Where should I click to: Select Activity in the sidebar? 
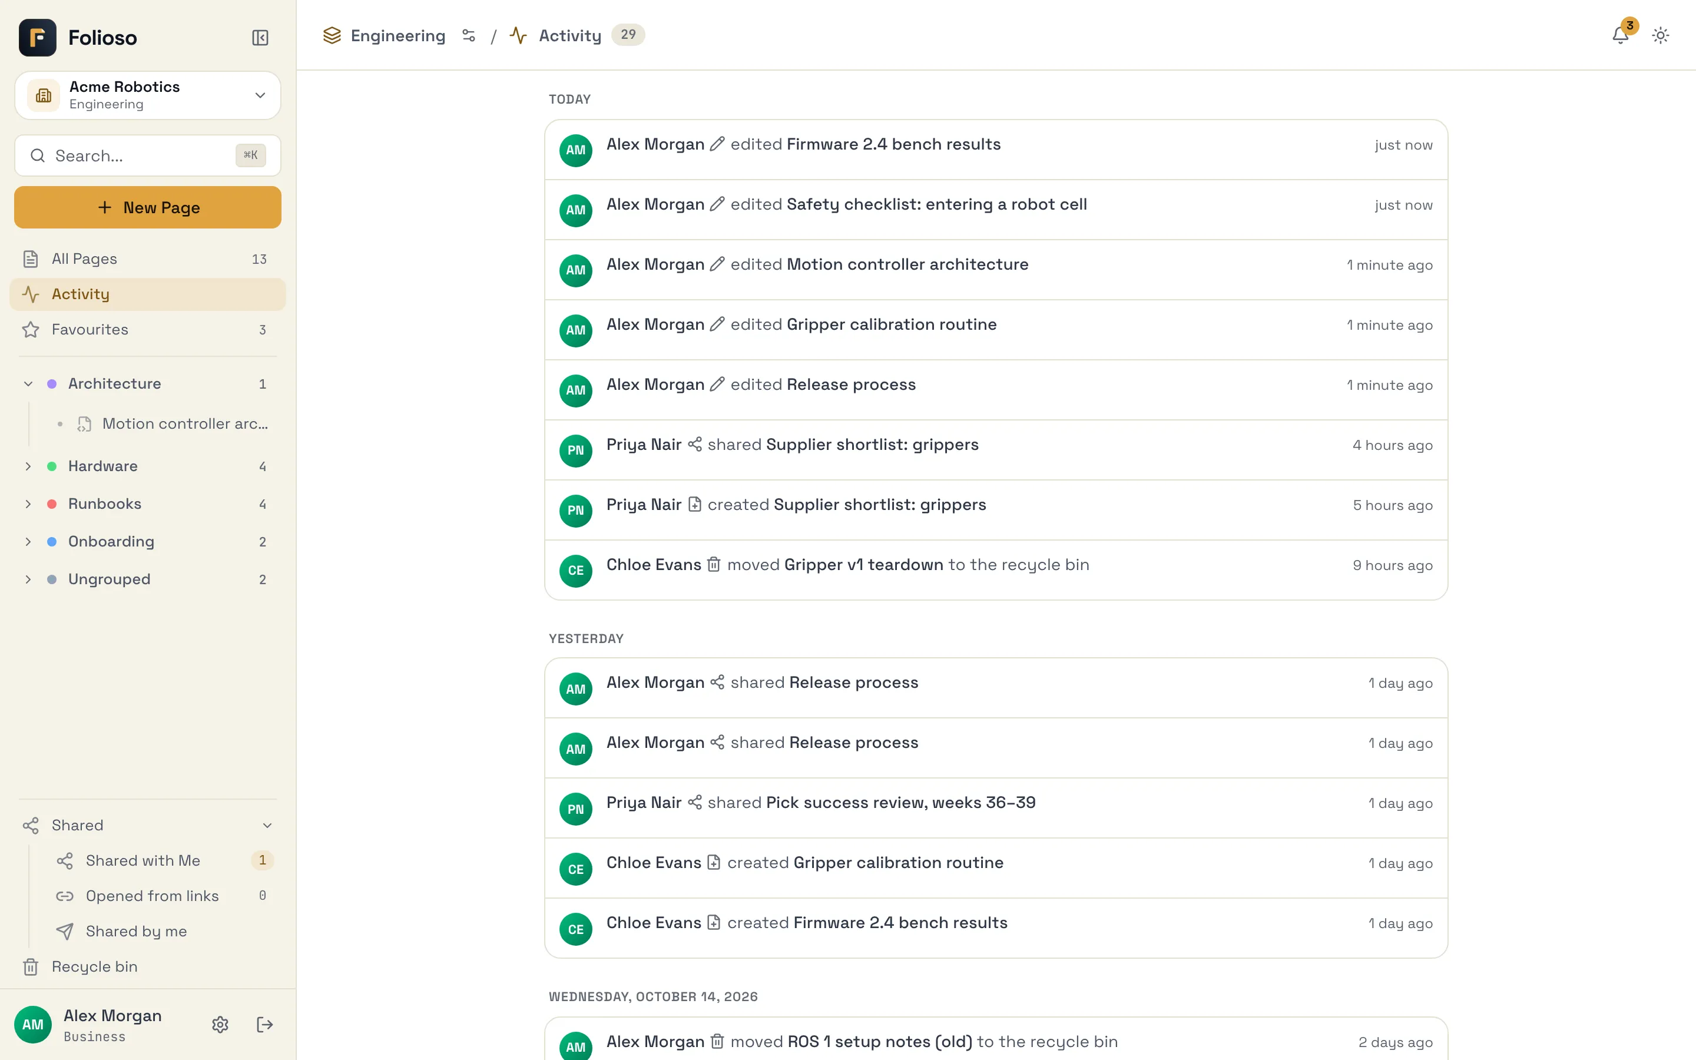point(148,294)
